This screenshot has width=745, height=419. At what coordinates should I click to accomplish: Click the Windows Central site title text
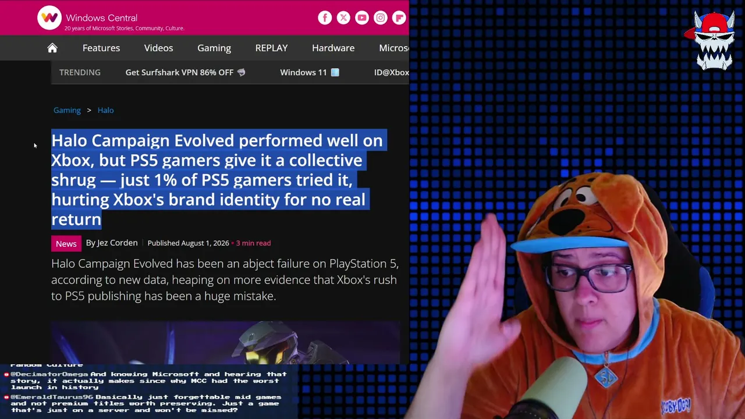(101, 17)
